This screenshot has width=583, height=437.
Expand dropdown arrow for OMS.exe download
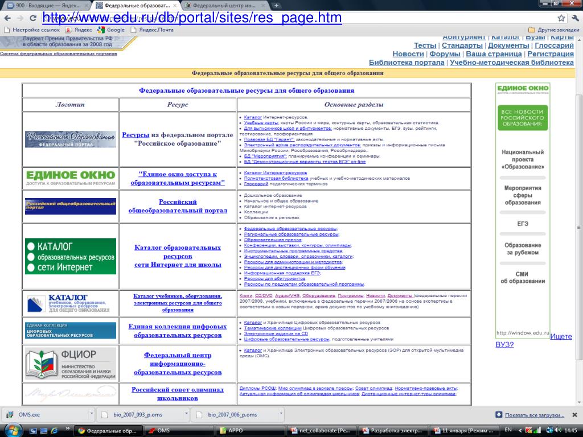pyautogui.click(x=92, y=413)
